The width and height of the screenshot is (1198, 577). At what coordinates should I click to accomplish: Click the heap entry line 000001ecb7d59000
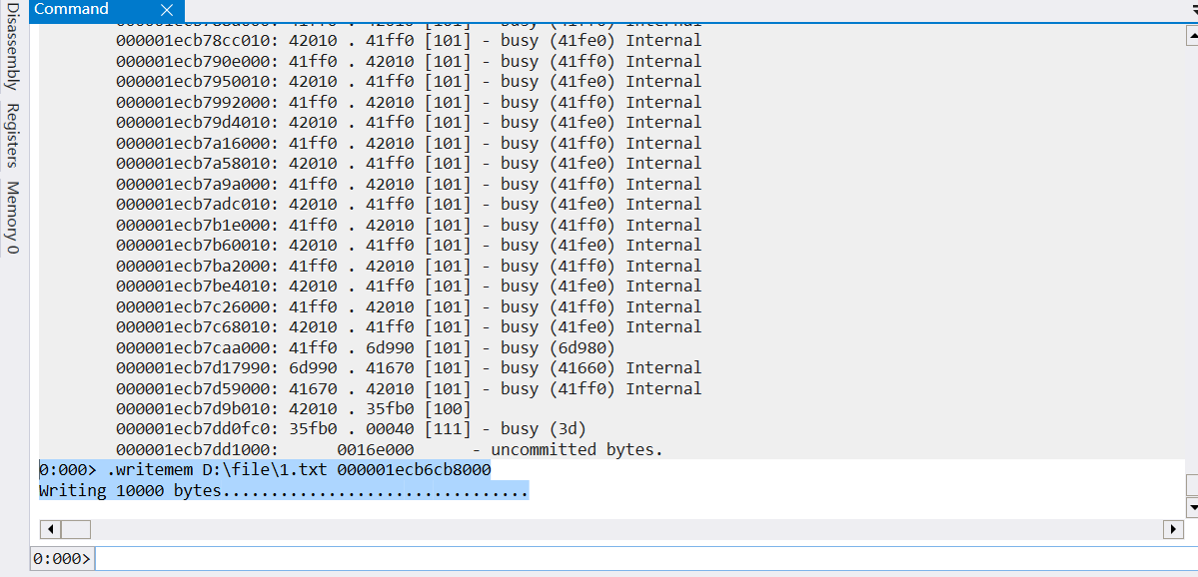point(409,388)
